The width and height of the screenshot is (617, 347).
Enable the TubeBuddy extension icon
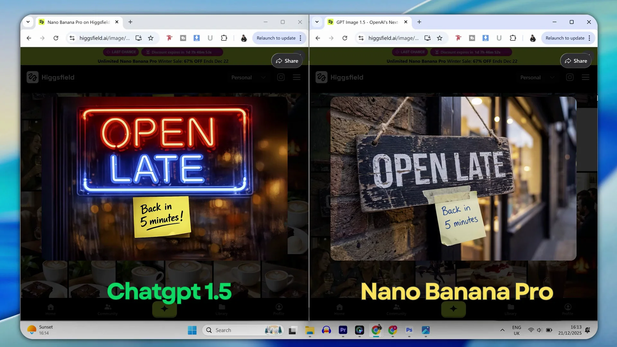tap(183, 38)
